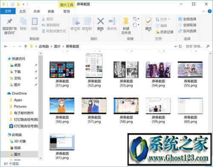Click the red X Delete icon

(101, 21)
